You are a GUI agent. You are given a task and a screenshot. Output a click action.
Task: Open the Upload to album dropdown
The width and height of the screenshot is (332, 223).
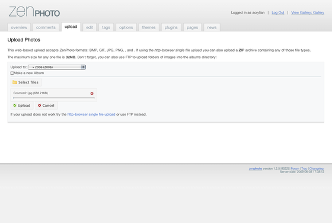57,67
